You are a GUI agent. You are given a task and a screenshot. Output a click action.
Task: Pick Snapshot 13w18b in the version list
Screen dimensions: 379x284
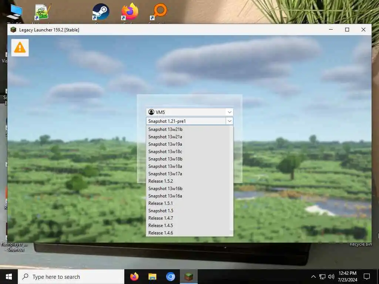(x=188, y=159)
